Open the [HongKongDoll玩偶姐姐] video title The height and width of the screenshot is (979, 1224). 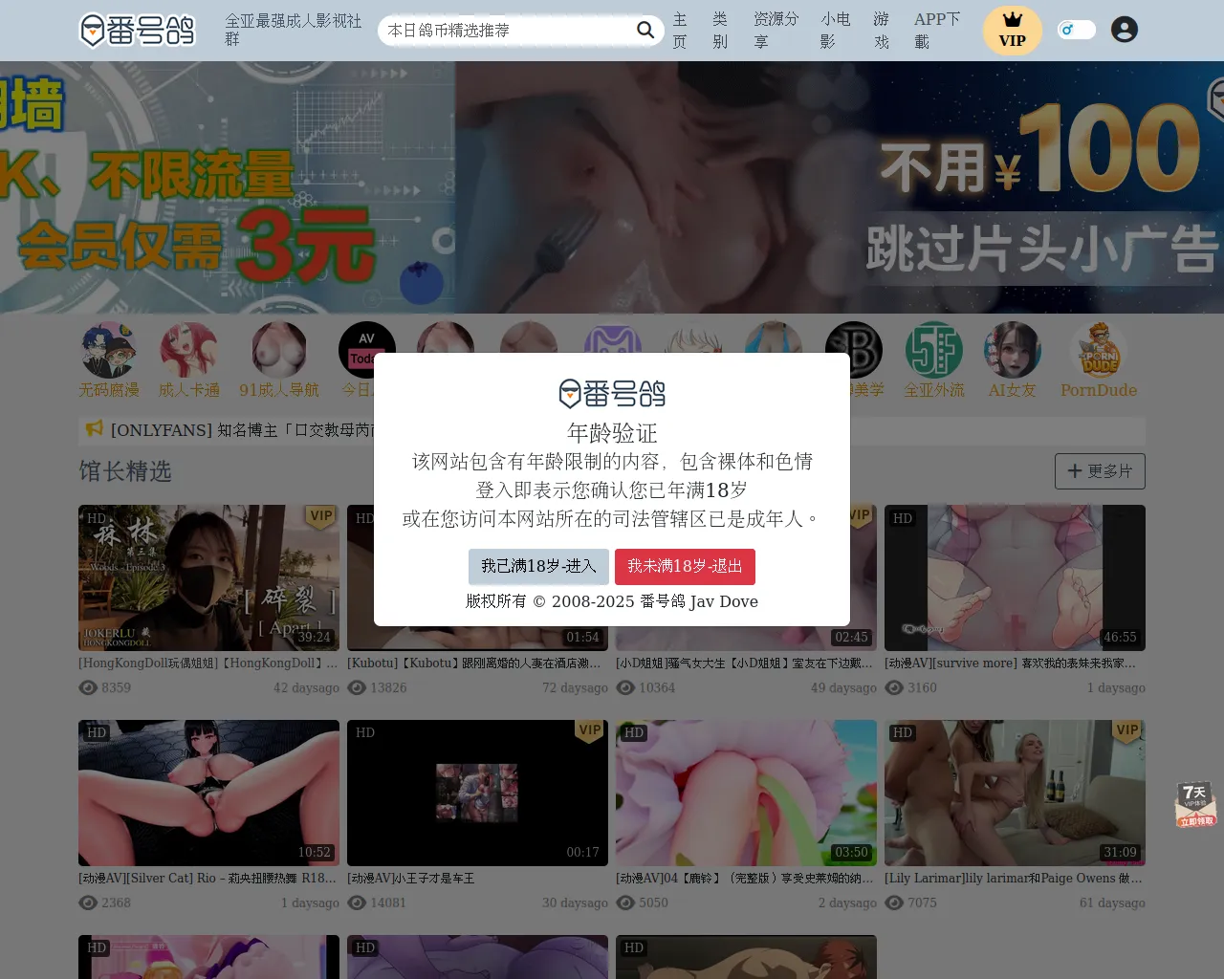pyautogui.click(x=208, y=663)
